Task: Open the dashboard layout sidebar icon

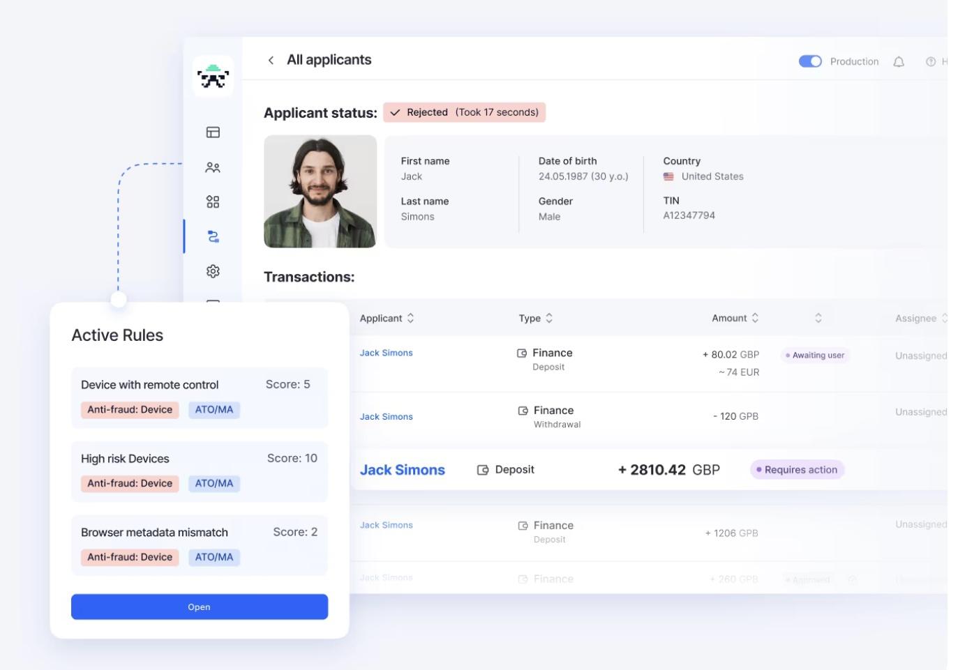Action: 213,132
